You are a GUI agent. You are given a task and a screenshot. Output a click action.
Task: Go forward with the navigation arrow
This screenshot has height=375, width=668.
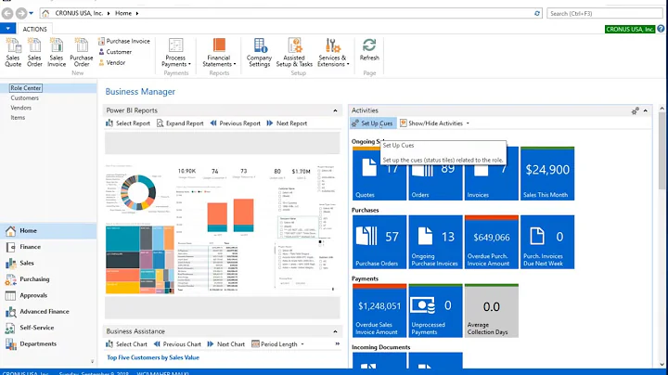click(20, 14)
